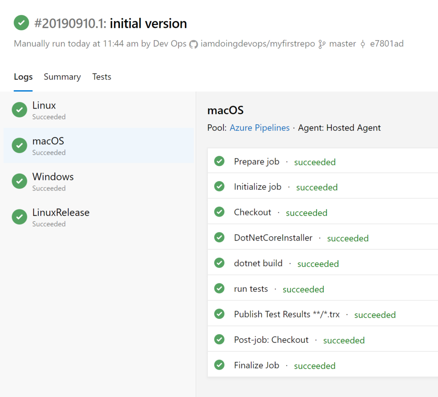Click 'succeeded' status of Finalize Job

click(315, 366)
